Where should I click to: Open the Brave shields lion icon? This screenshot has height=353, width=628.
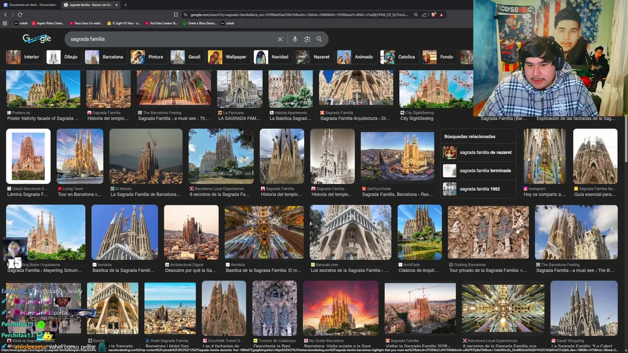pyautogui.click(x=433, y=15)
